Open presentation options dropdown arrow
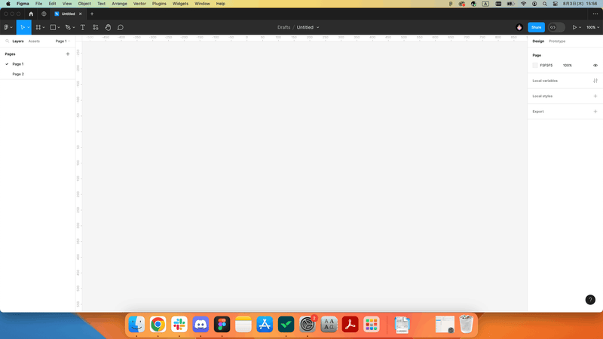Image resolution: width=603 pixels, height=339 pixels. click(580, 28)
